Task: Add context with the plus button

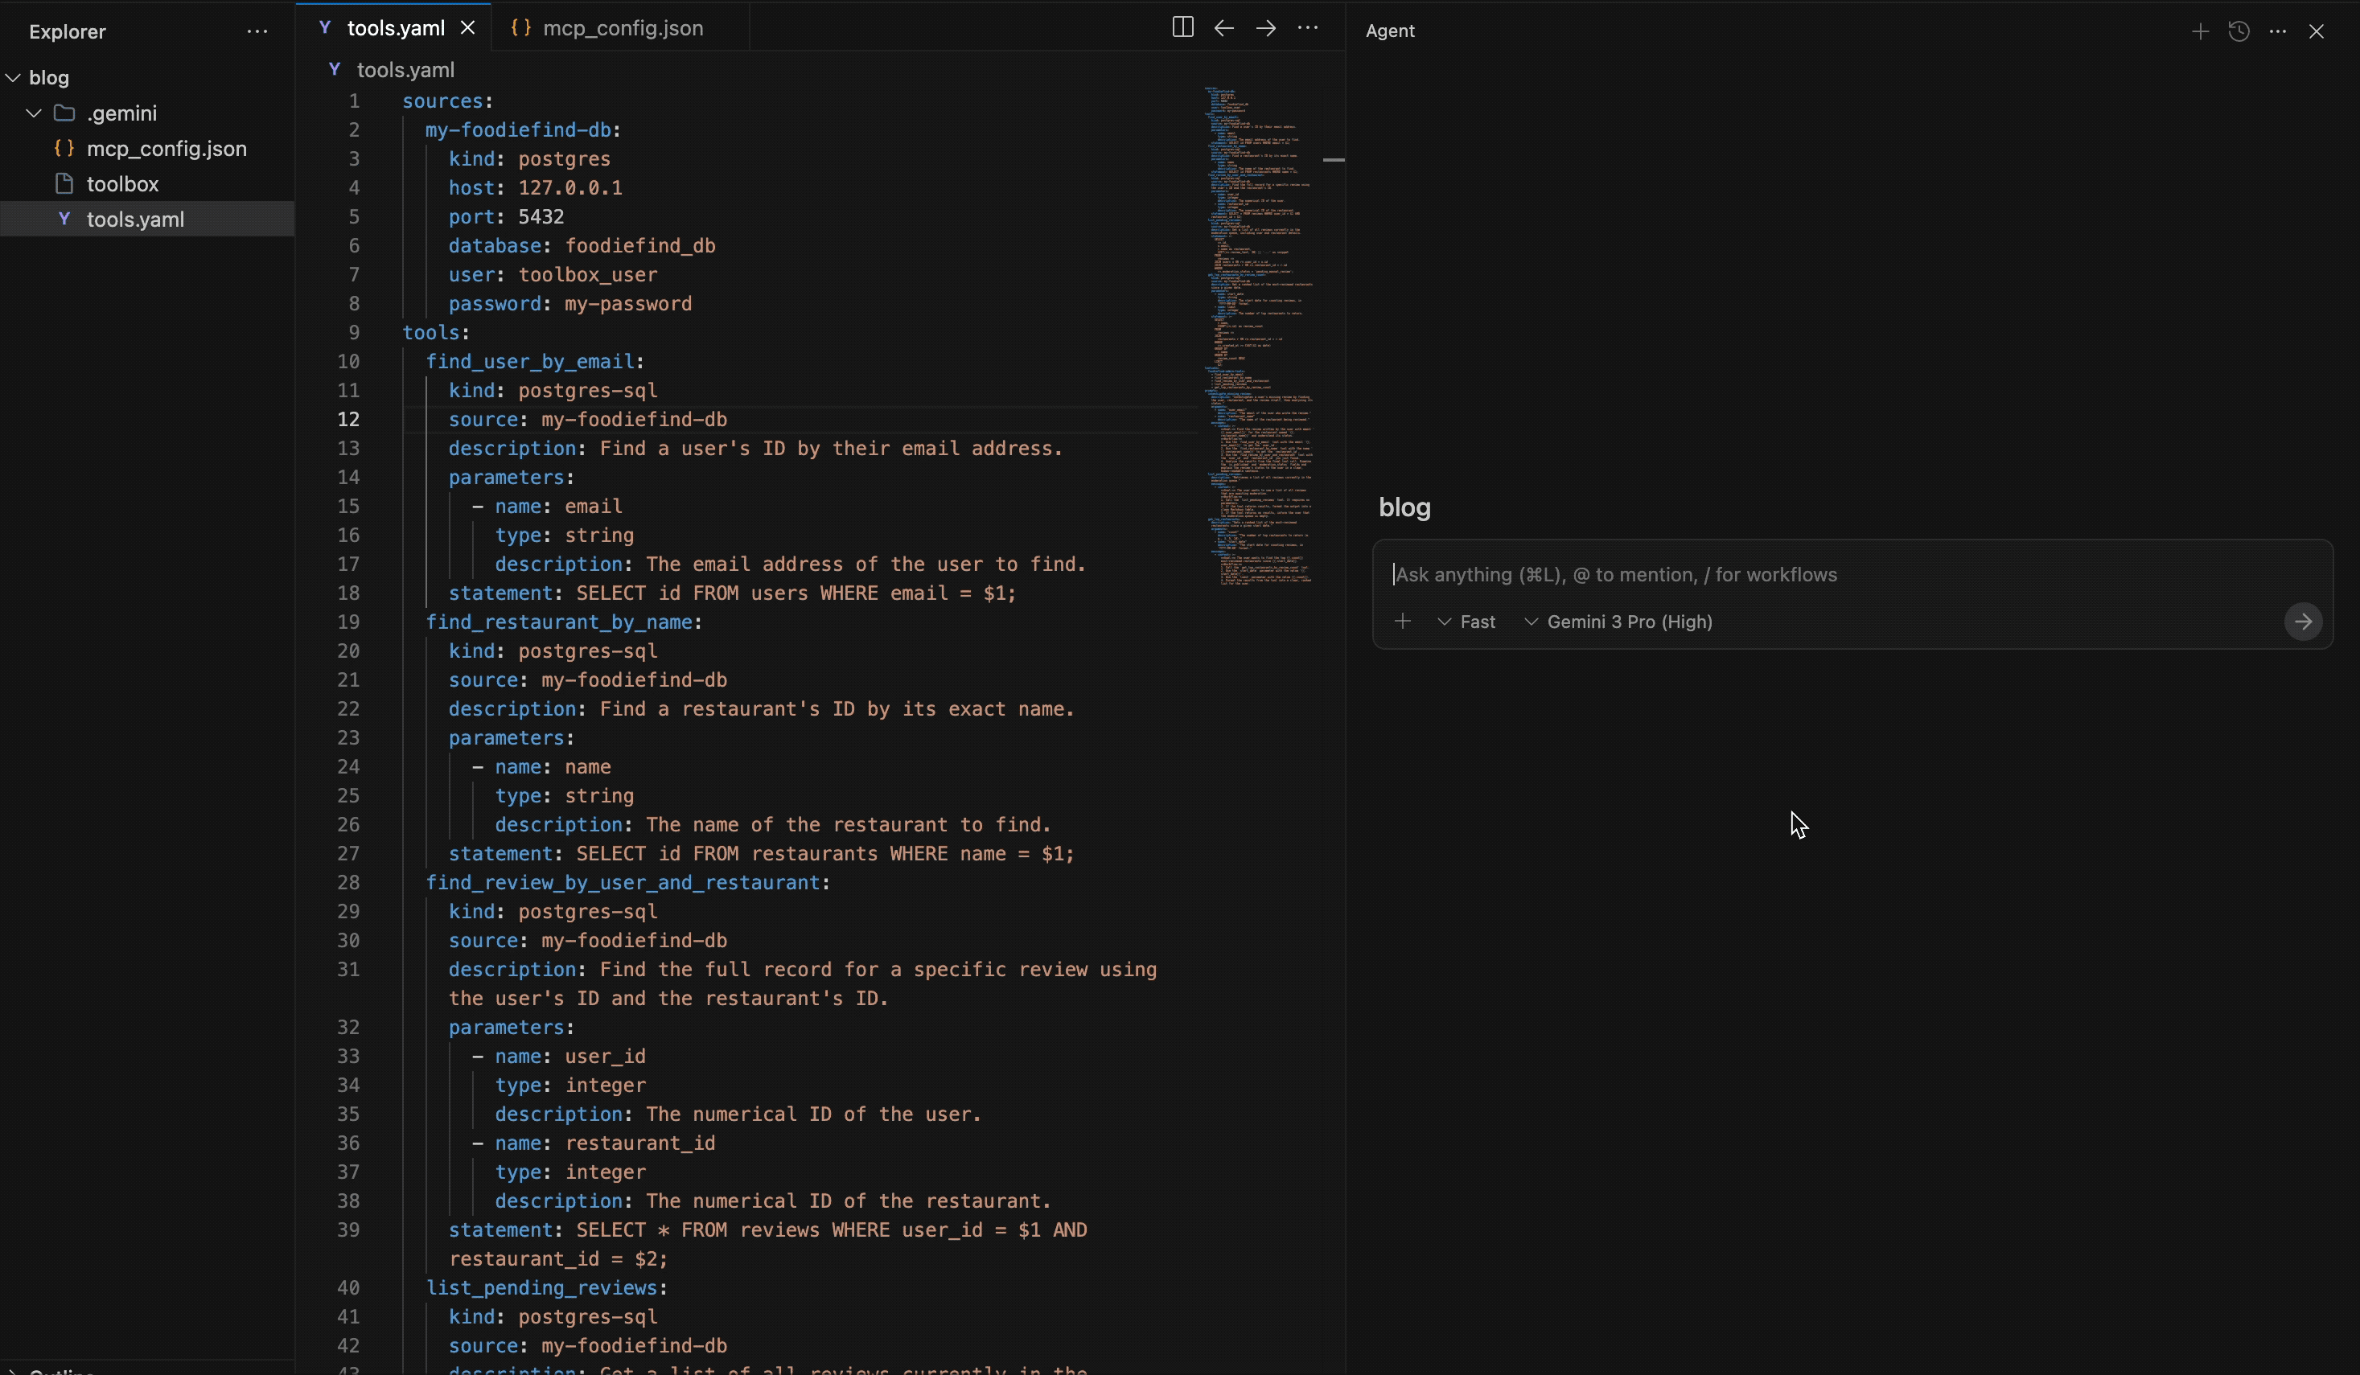Action: tap(1403, 622)
